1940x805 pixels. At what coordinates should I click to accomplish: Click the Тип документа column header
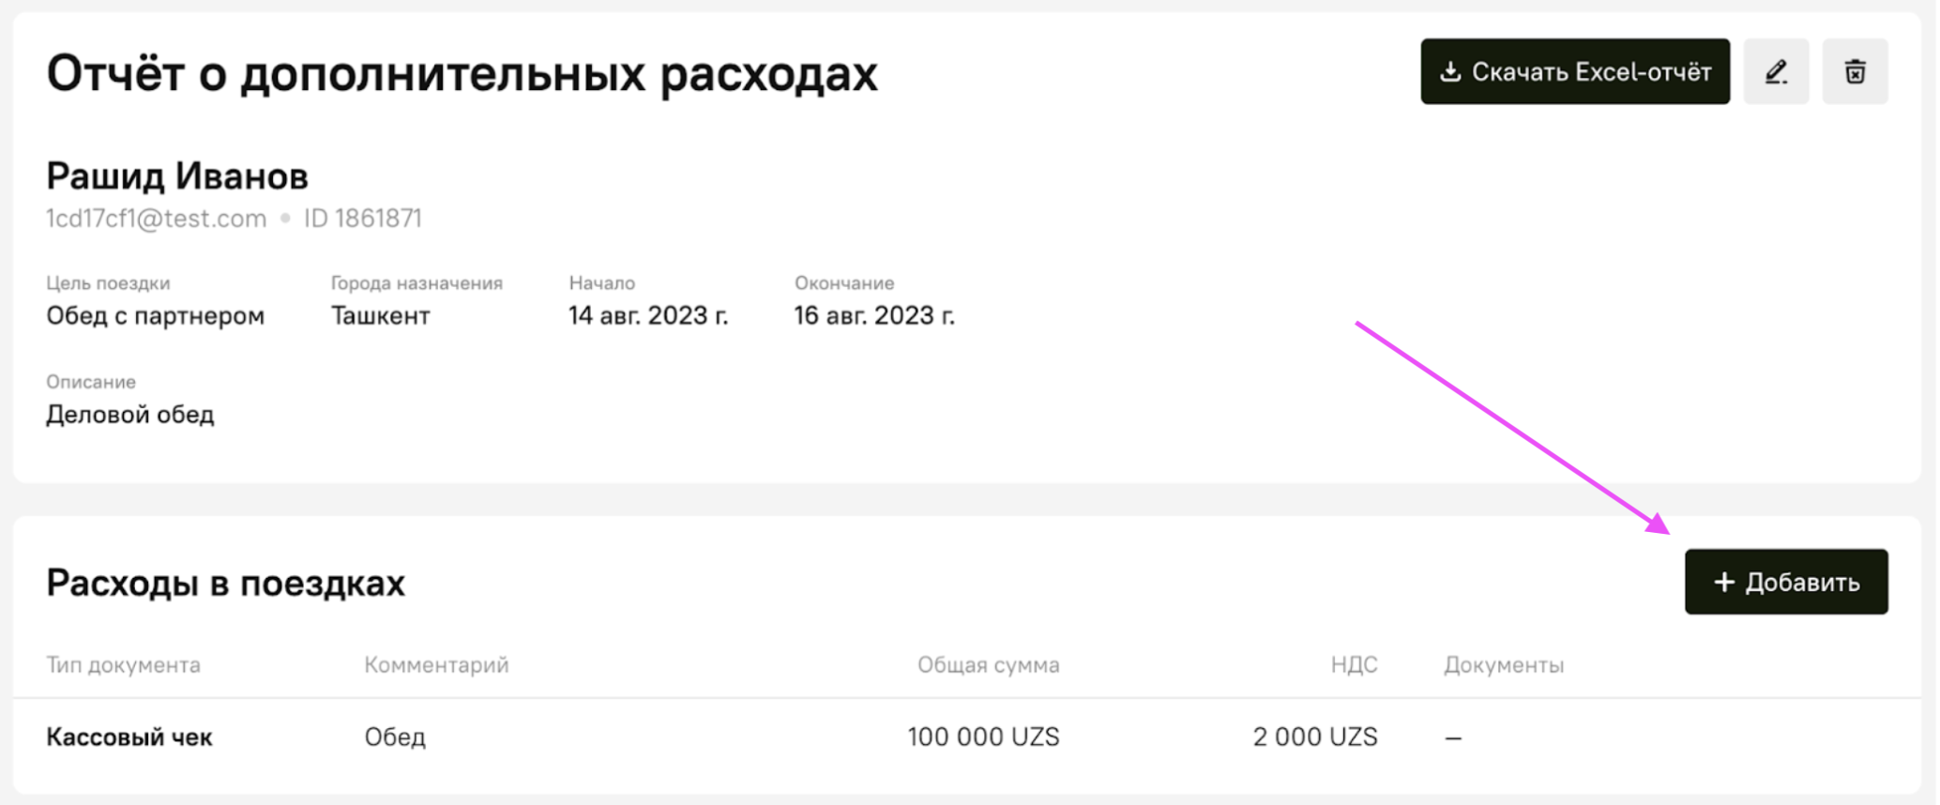pyautogui.click(x=123, y=665)
